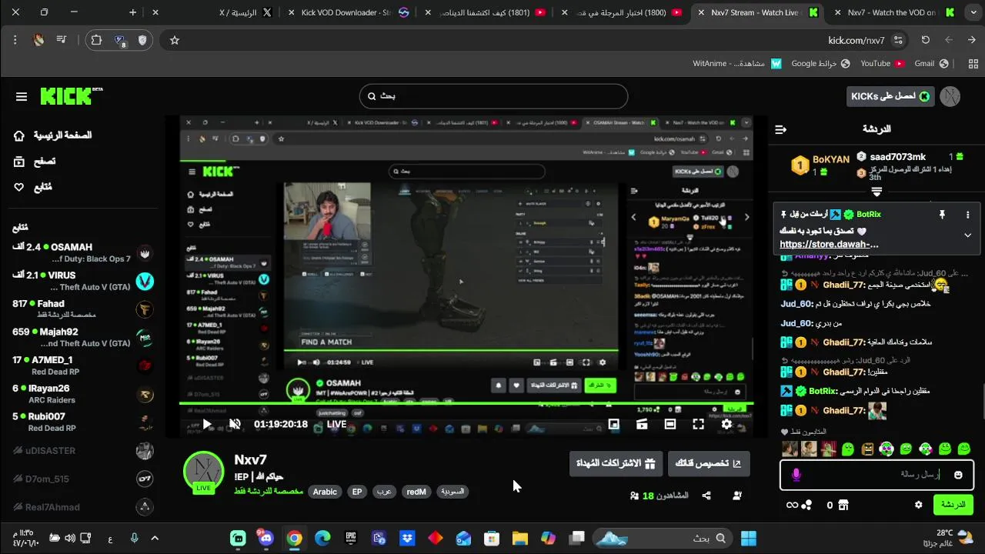
Task: Click the Get KICKs button
Action: (x=890, y=96)
